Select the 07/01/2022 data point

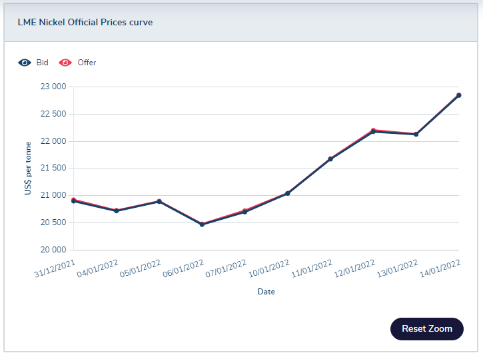coord(245,212)
